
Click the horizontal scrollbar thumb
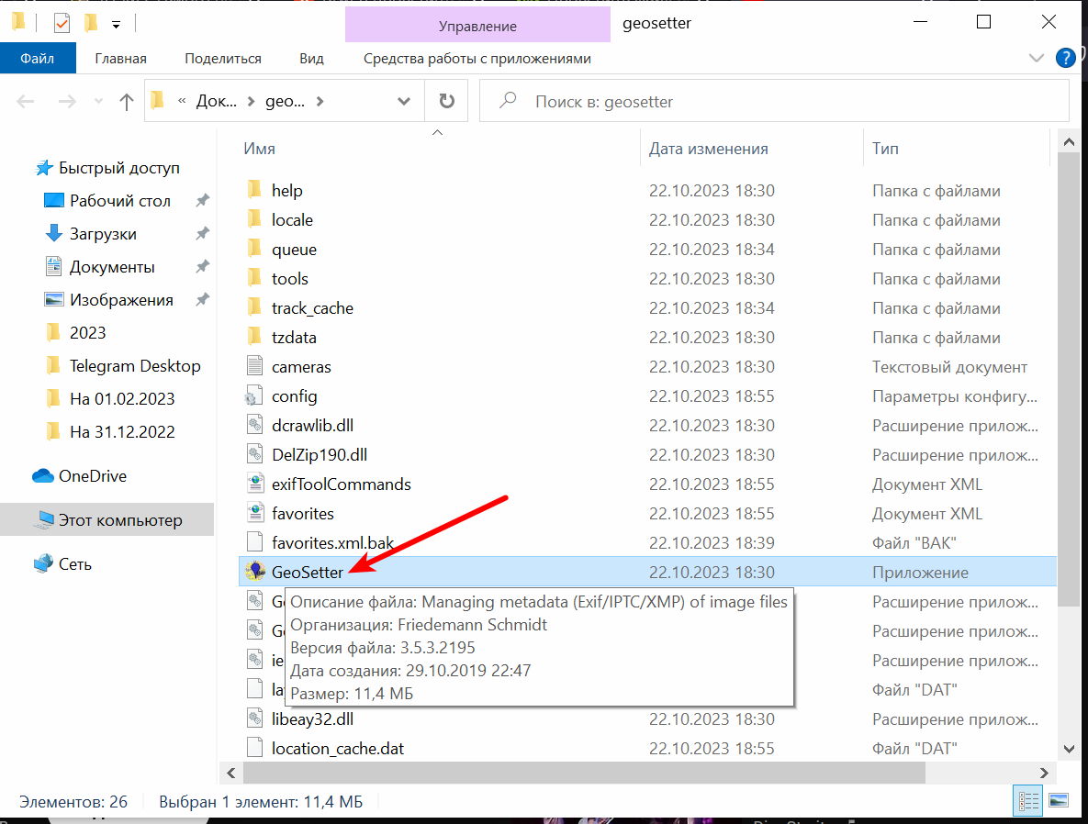pyautogui.click(x=584, y=772)
